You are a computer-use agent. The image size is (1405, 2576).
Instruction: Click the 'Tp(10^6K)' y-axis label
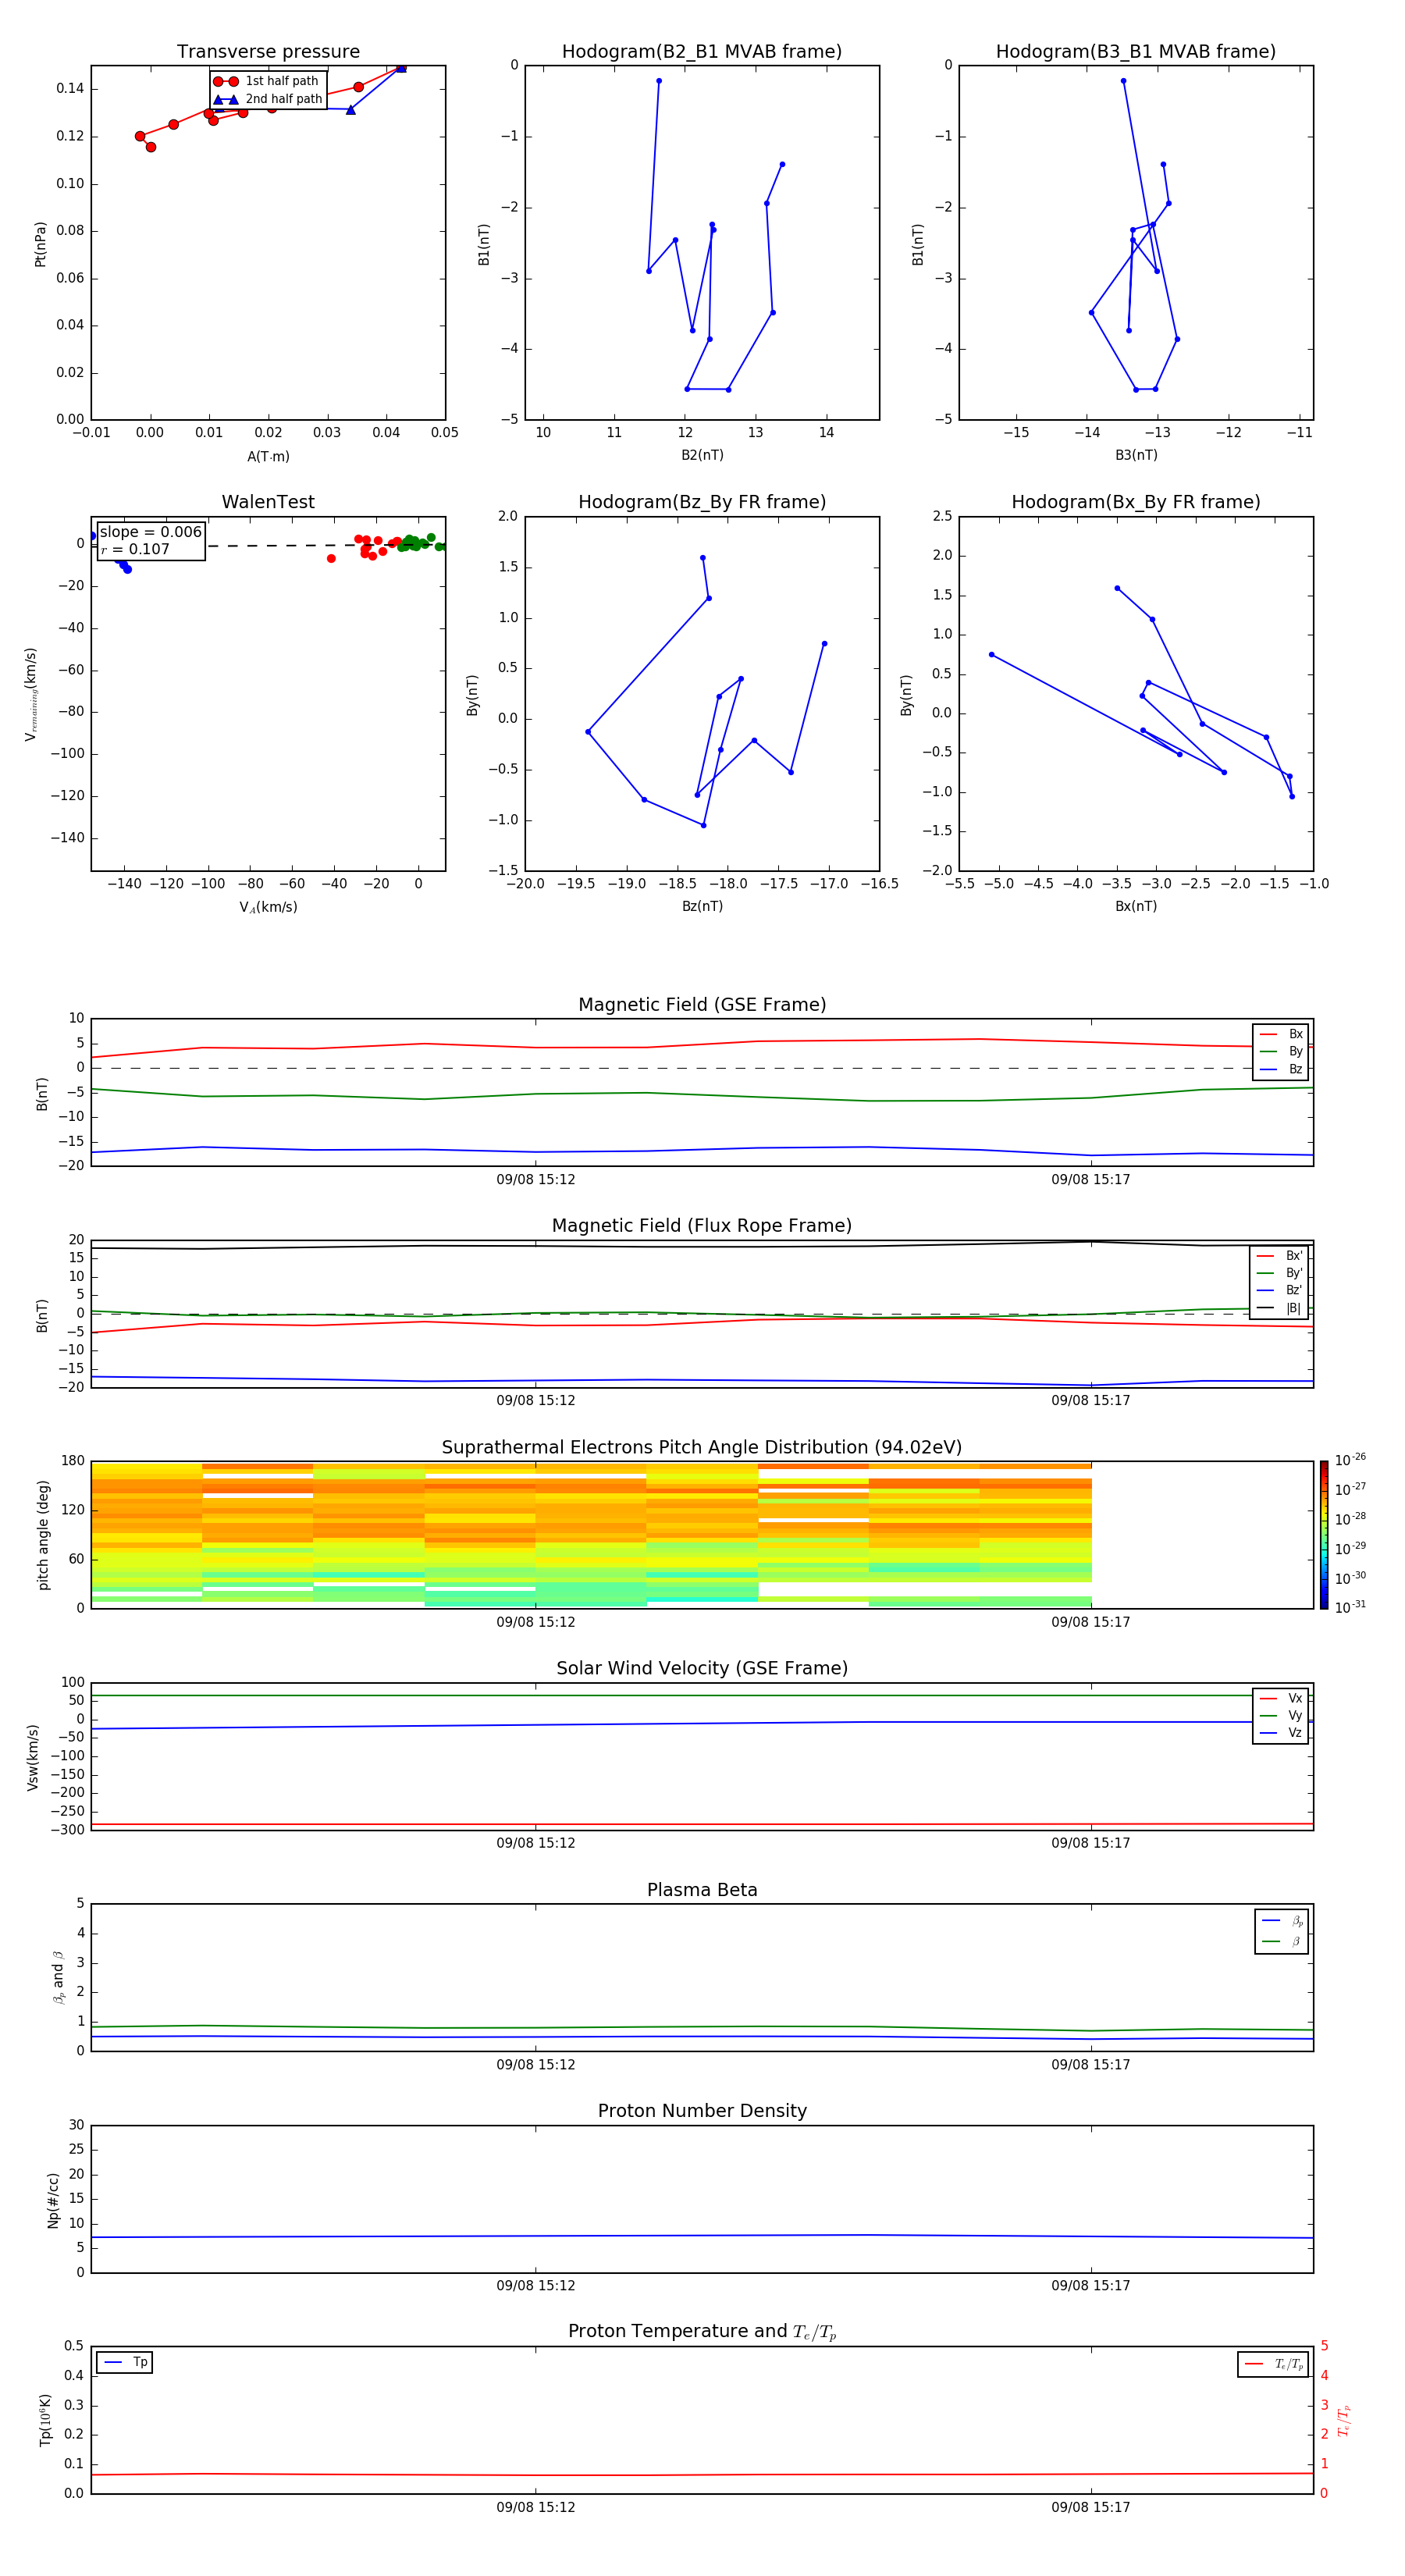pos(45,2420)
